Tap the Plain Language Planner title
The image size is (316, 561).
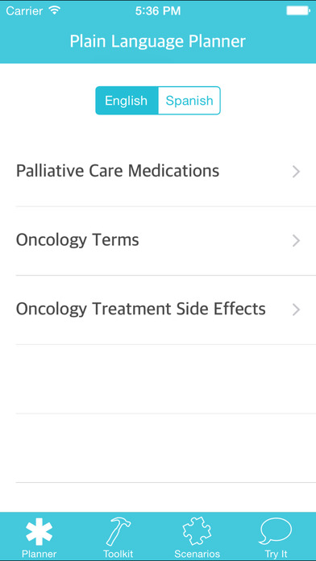(157, 41)
